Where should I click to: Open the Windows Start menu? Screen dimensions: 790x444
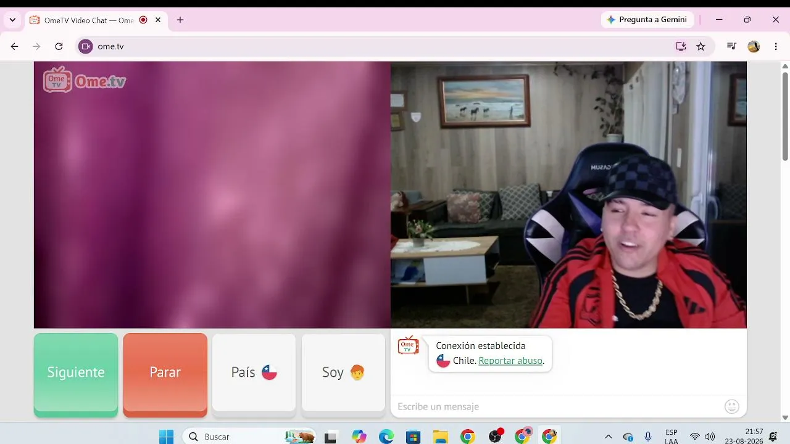pos(167,437)
